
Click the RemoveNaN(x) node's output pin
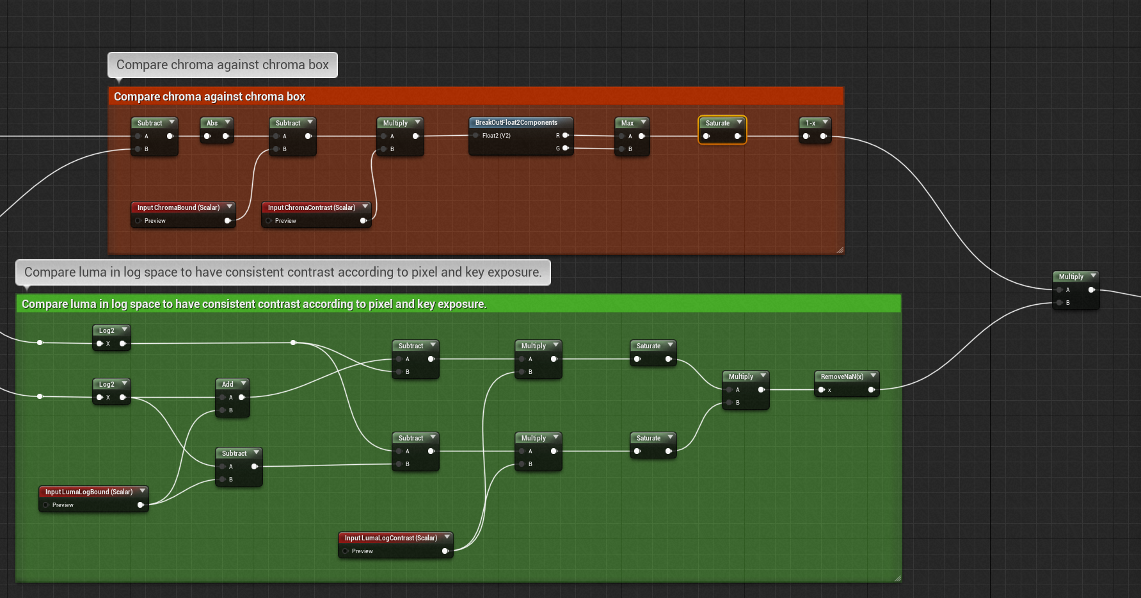[x=872, y=390]
